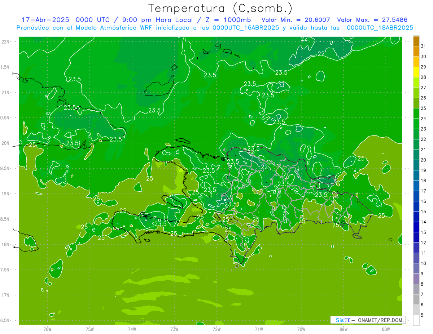Click the '0000UTC_18ABR2025' valid-until time
Viewport: 433px width, 334px height.
[380, 28]
